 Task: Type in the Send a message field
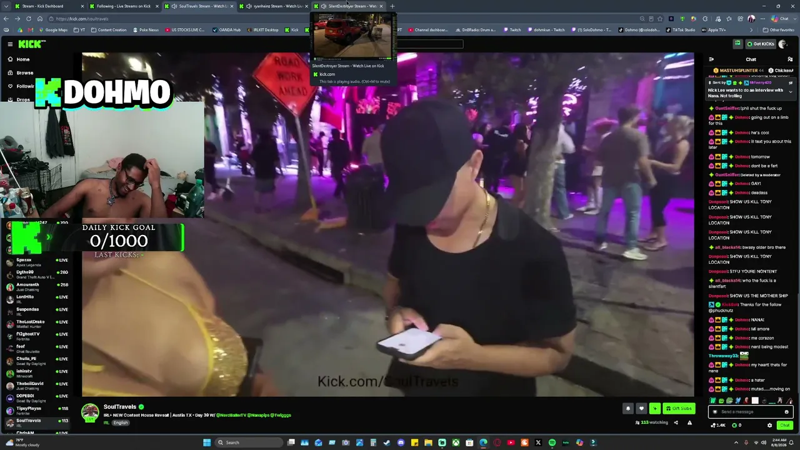751,412
